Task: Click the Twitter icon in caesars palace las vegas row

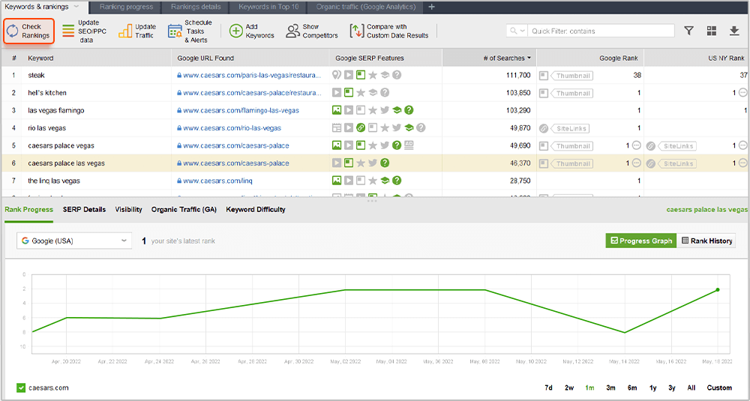Action: point(373,163)
